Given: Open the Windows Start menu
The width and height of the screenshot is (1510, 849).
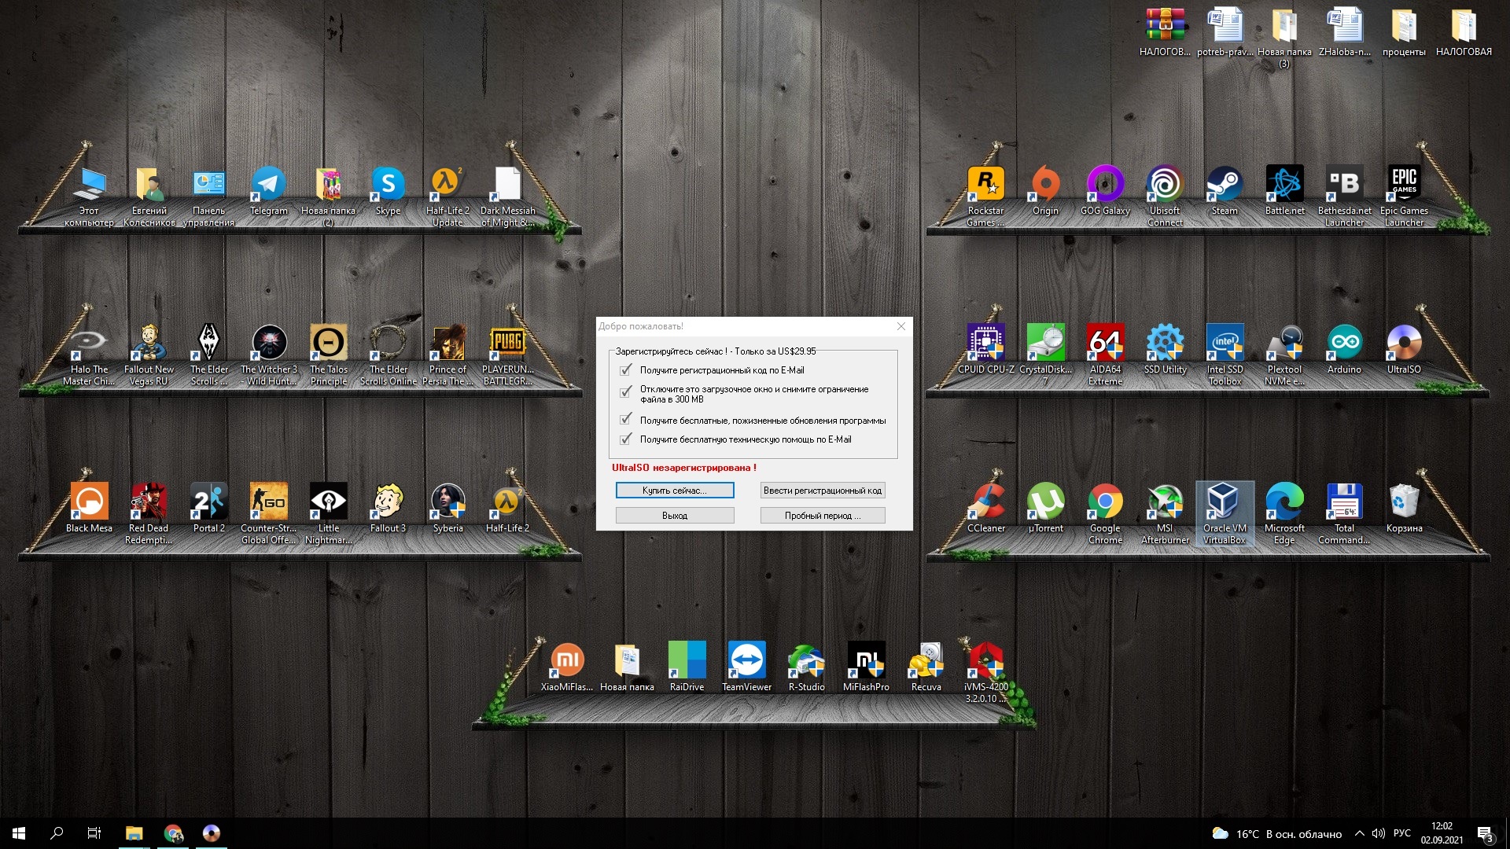Looking at the screenshot, I should (x=19, y=833).
